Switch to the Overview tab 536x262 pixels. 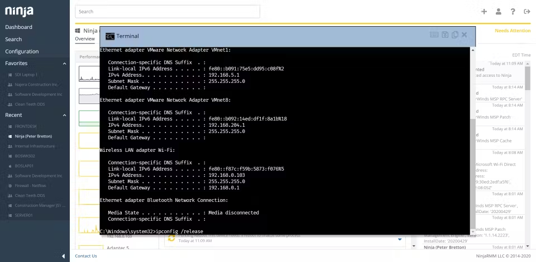click(x=85, y=39)
